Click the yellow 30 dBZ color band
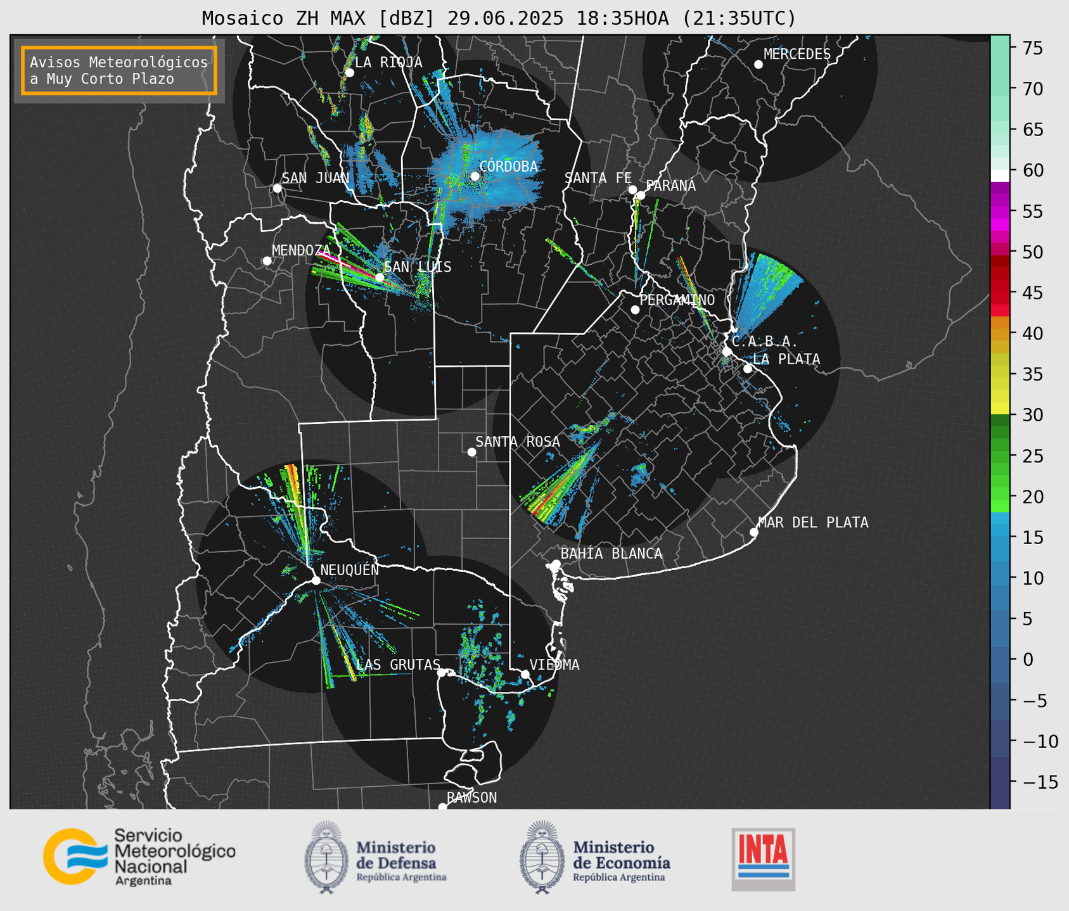 point(1000,408)
